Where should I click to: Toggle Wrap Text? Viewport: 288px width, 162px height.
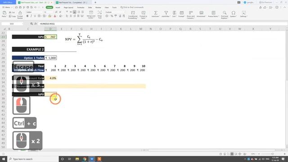pyautogui.click(x=99, y=14)
